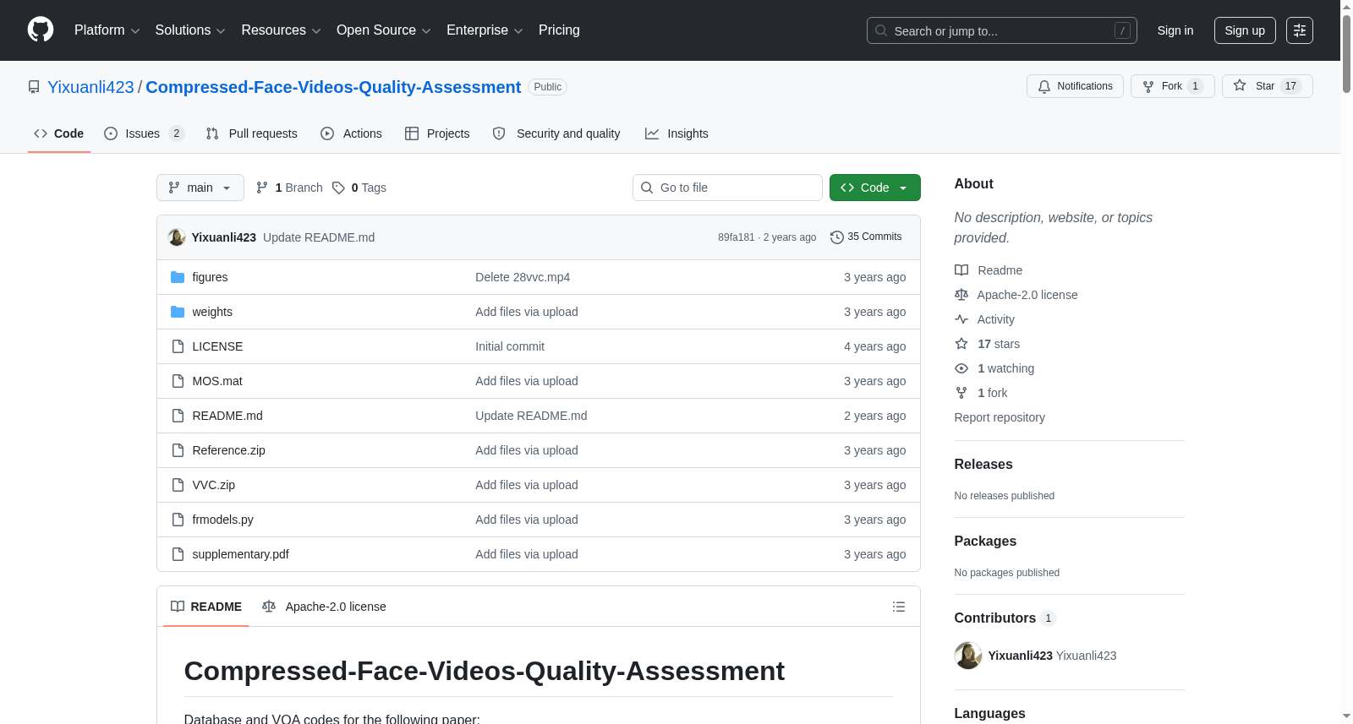Open Compressed-Face-Videos-Quality-Assessment repository link
Image resolution: width=1353 pixels, height=724 pixels.
tap(333, 87)
